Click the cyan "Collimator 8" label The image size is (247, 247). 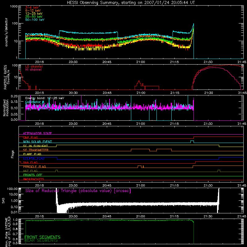[x=35, y=102]
